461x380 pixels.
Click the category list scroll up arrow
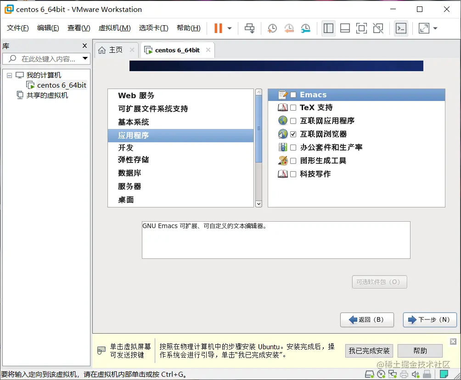[259, 92]
